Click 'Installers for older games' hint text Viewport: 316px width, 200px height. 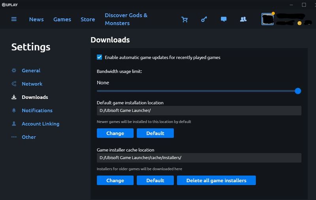[139, 169]
